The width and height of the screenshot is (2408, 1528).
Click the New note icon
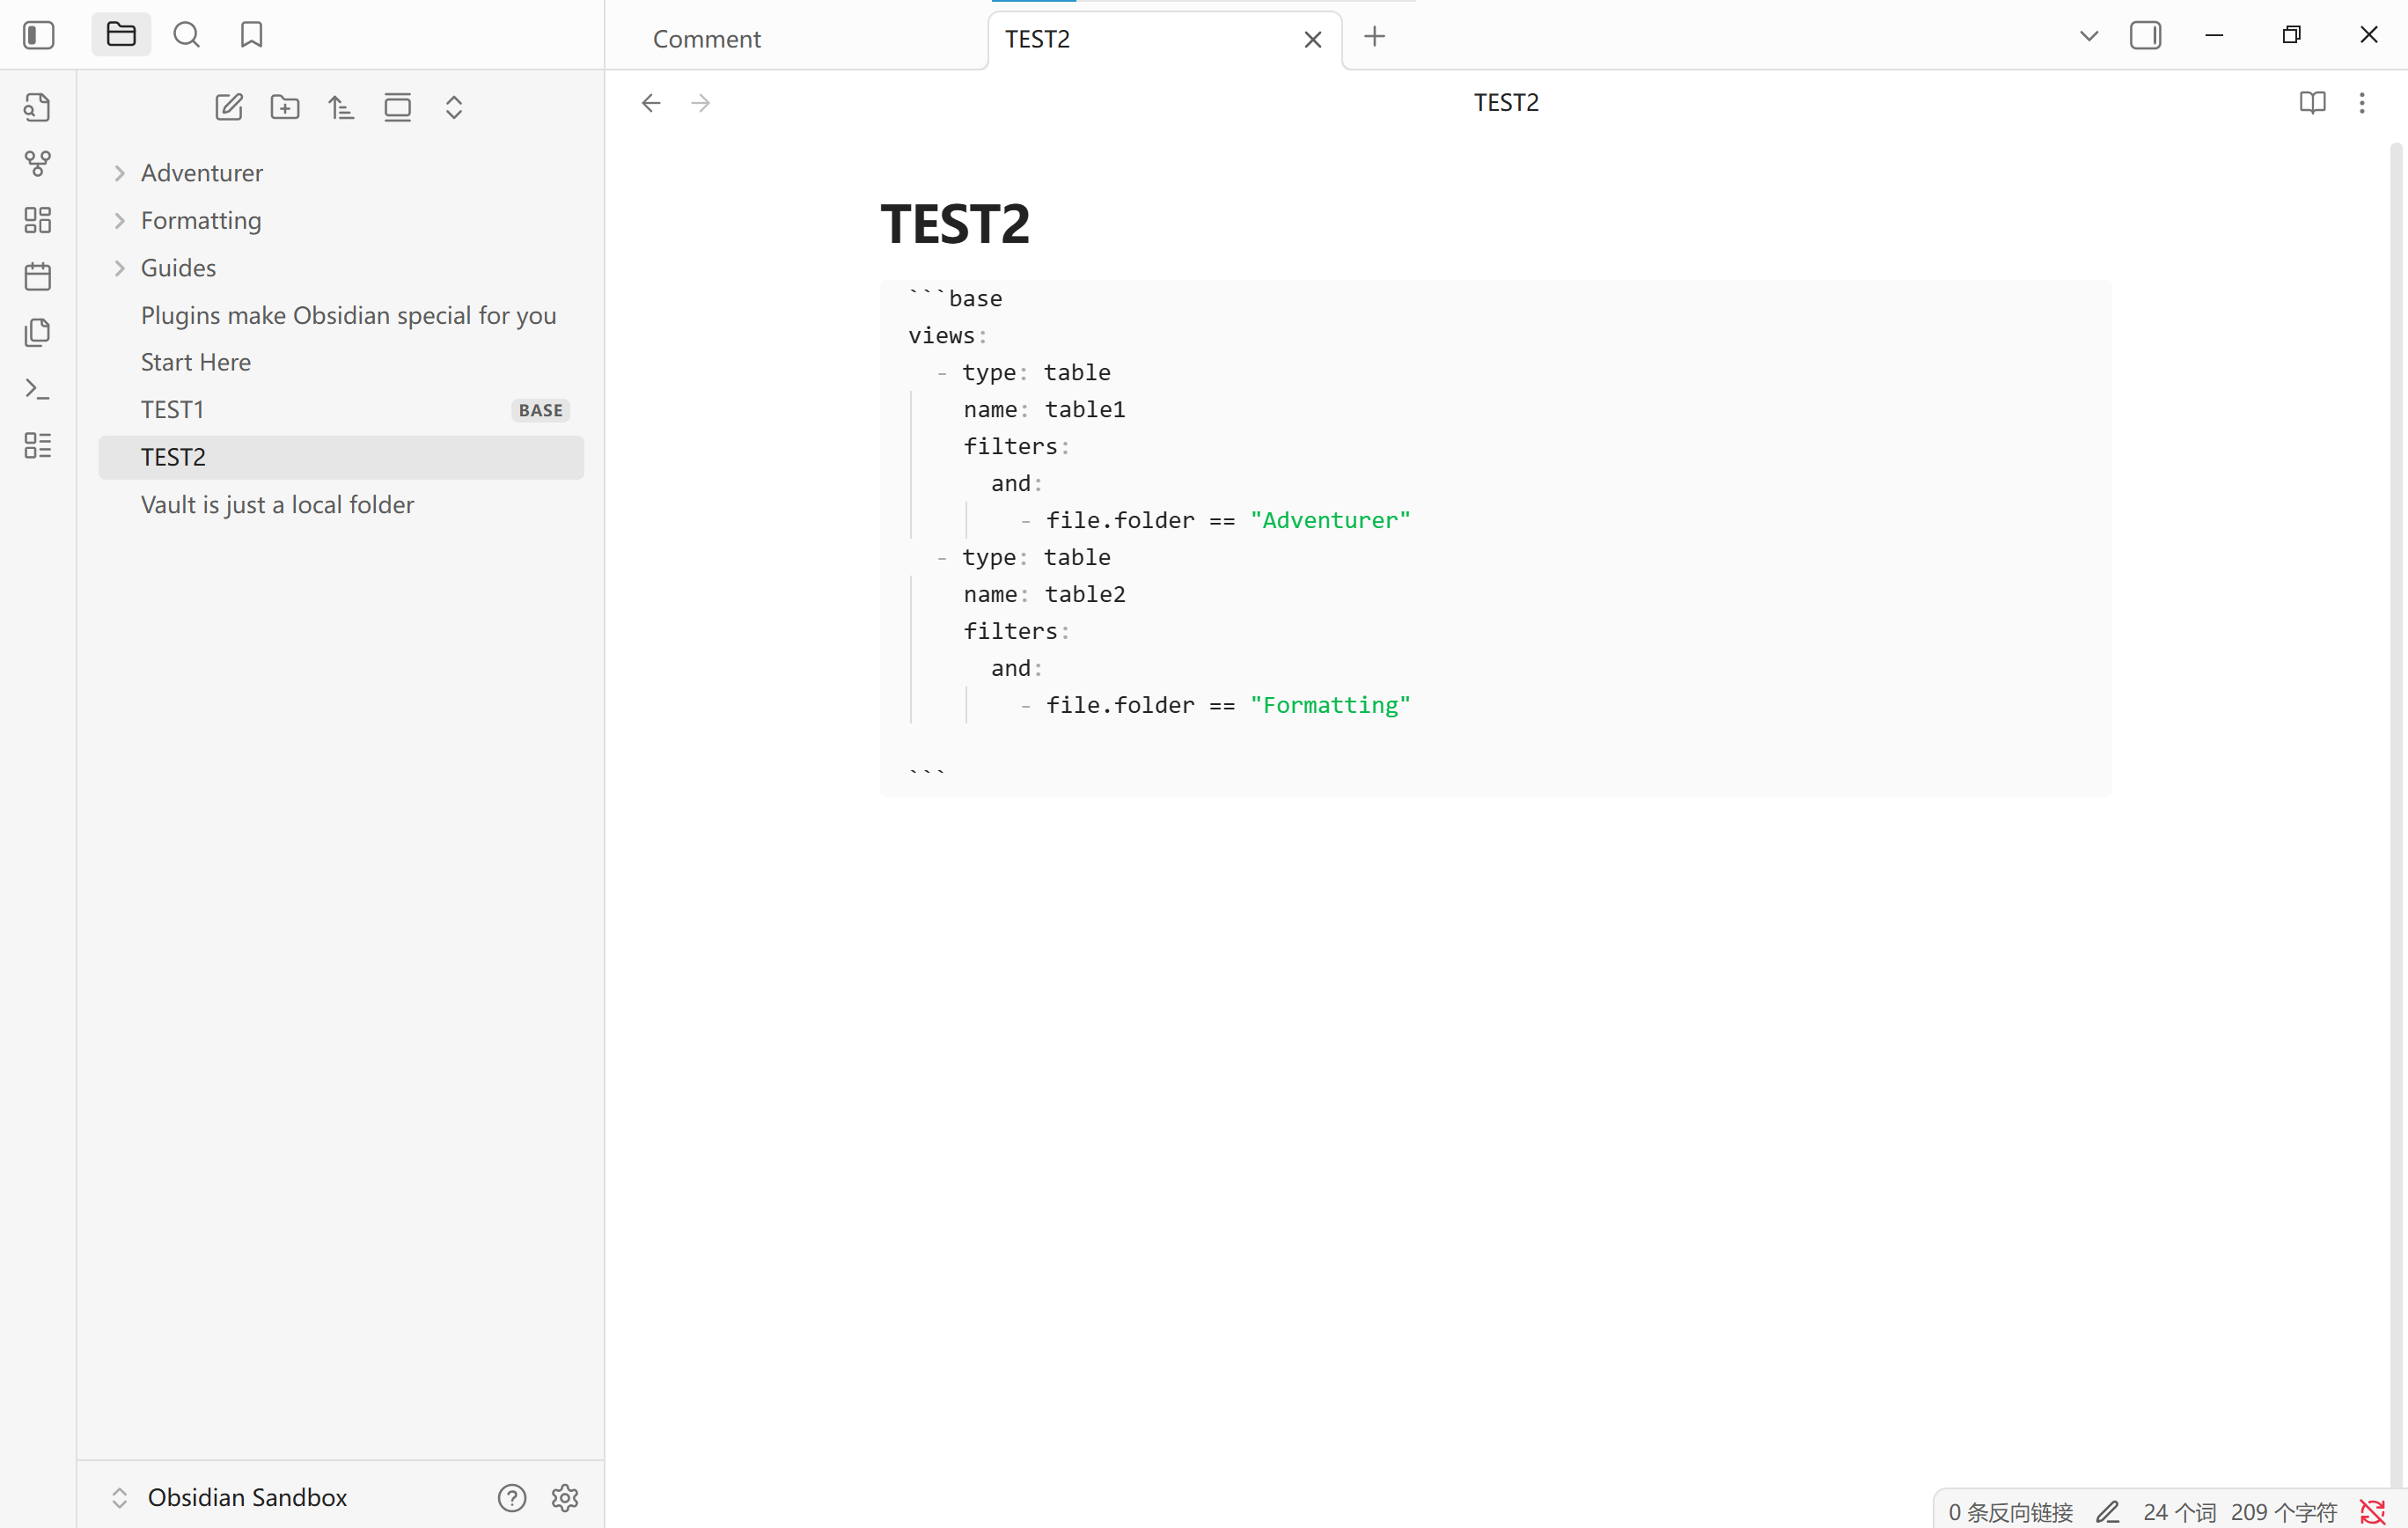(229, 107)
